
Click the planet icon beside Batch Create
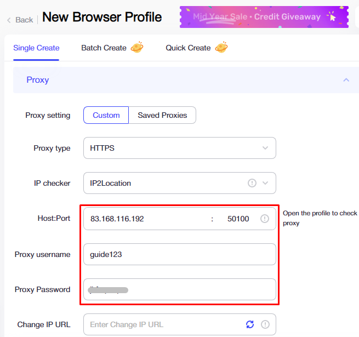137,47
